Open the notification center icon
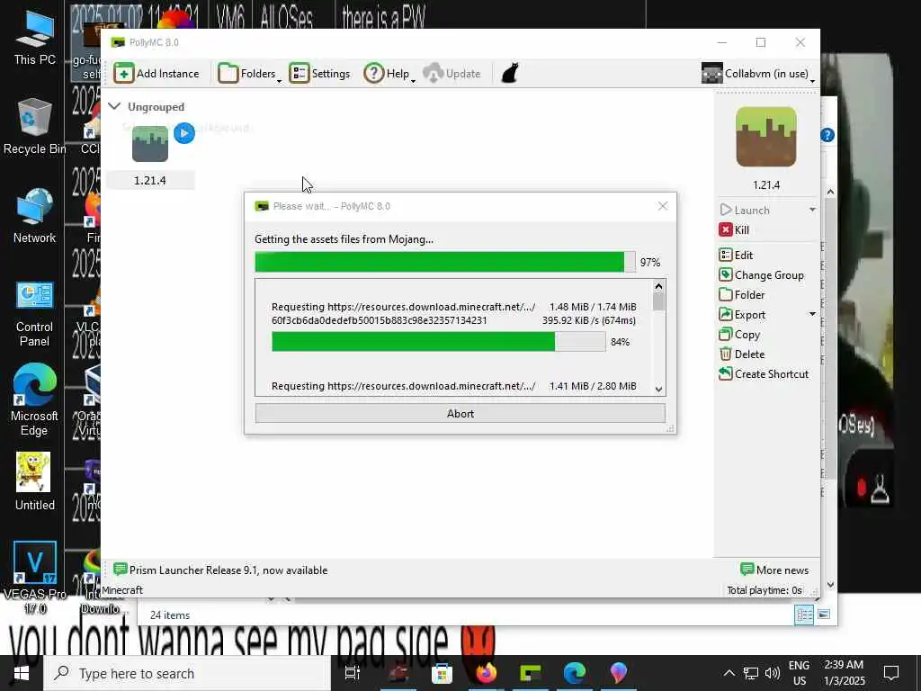921x691 pixels. pos(891,673)
